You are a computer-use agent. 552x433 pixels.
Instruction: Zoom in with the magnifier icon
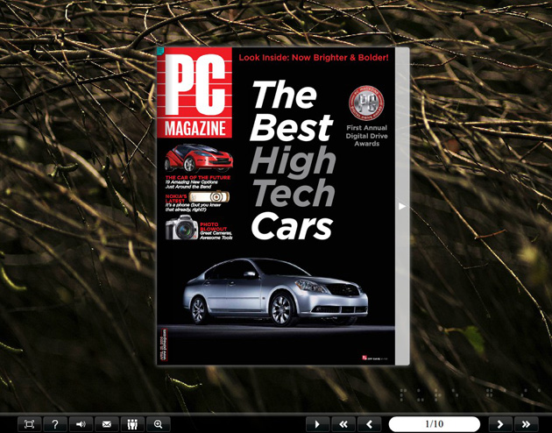159,424
